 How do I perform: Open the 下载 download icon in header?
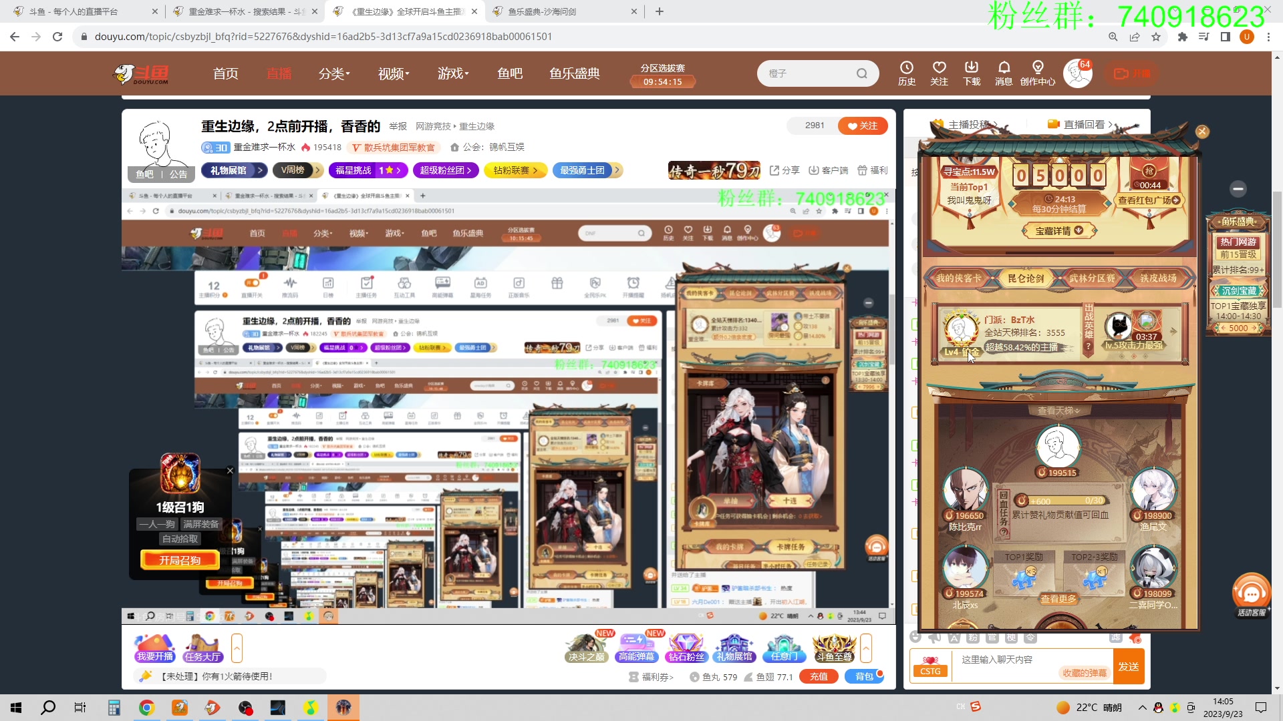point(972,73)
